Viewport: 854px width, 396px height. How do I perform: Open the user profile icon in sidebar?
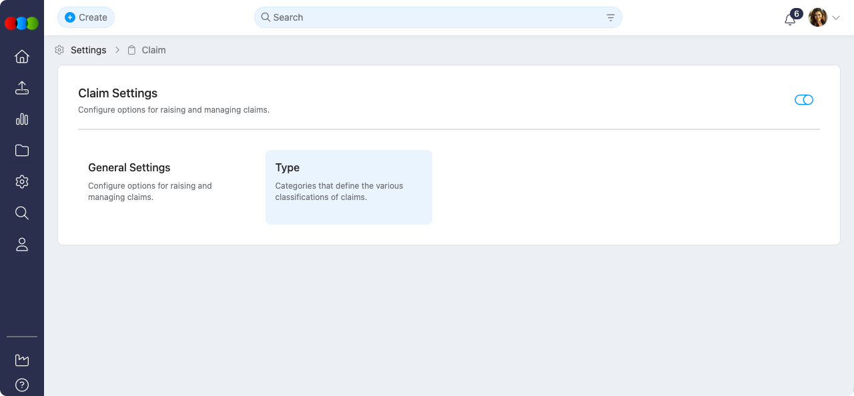point(22,245)
